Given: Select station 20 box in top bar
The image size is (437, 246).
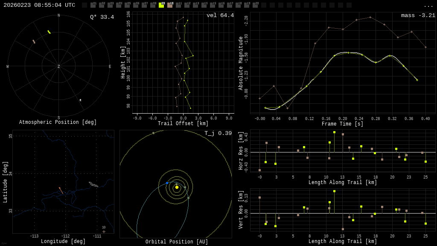Looking at the screenshot, I should point(255,5).
